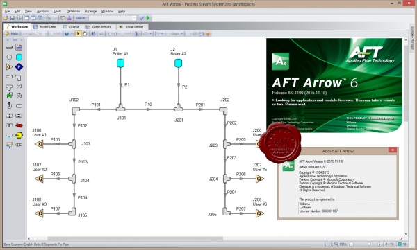Open the Arrange menu

point(90,11)
